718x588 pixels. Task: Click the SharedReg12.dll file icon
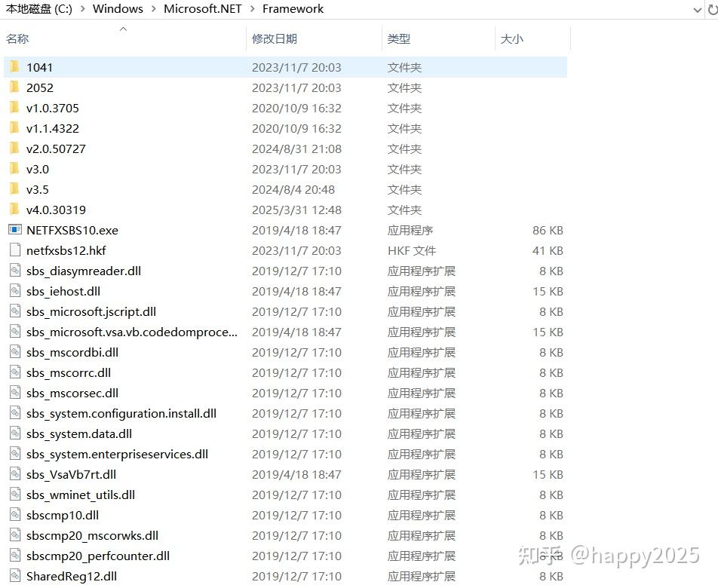point(14,576)
